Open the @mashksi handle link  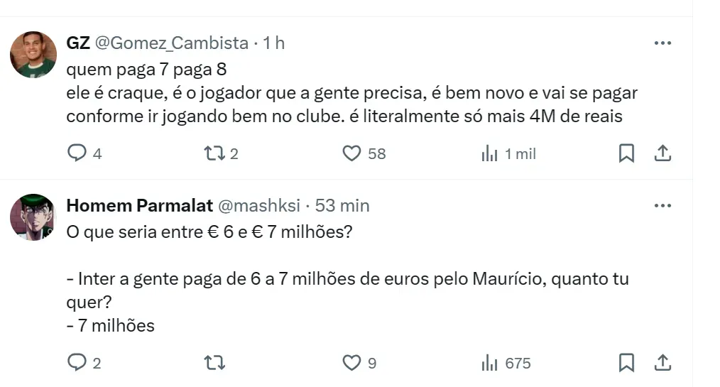(x=258, y=206)
